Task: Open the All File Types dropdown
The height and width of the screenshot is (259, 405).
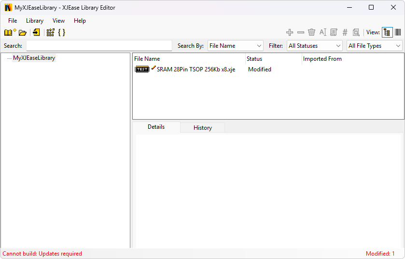Action: coord(375,46)
